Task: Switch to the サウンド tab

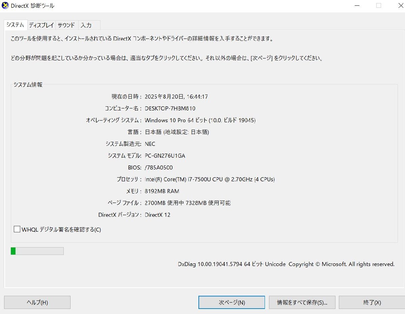Action: [x=66, y=25]
